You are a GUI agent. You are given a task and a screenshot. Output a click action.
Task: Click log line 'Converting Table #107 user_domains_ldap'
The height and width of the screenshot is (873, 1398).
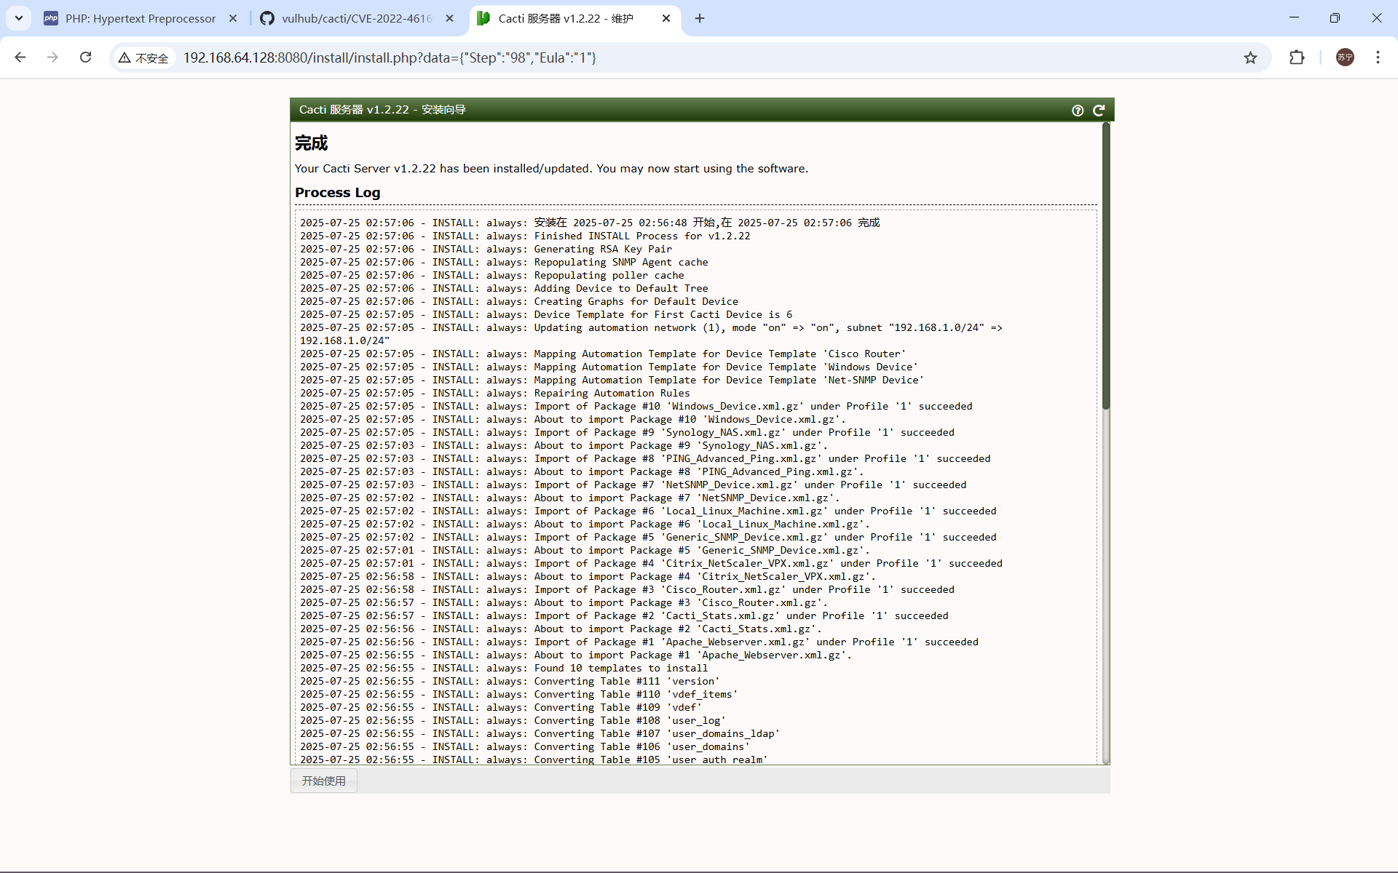coord(540,734)
